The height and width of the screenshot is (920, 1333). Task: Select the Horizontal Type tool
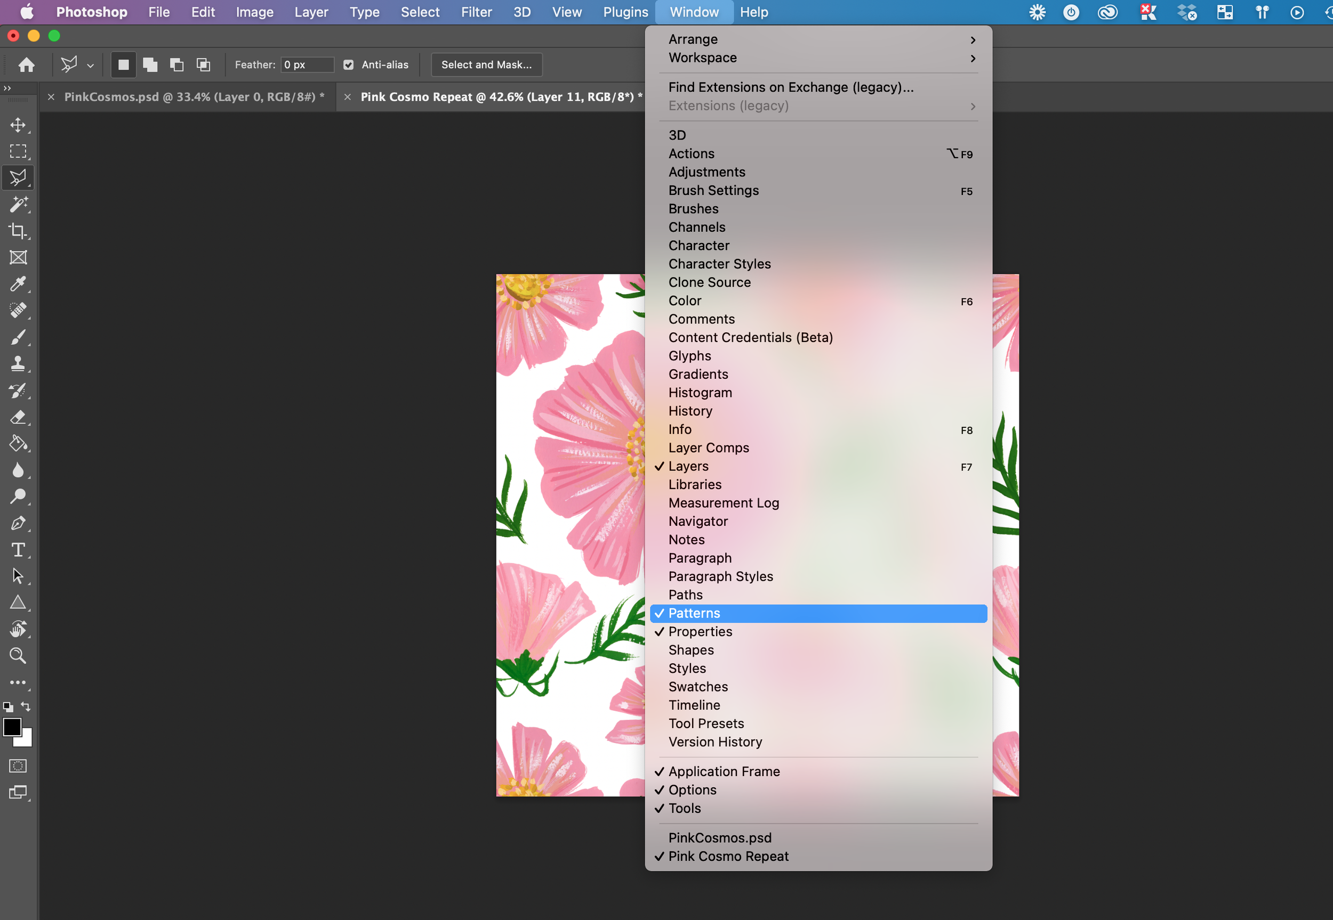pos(18,550)
